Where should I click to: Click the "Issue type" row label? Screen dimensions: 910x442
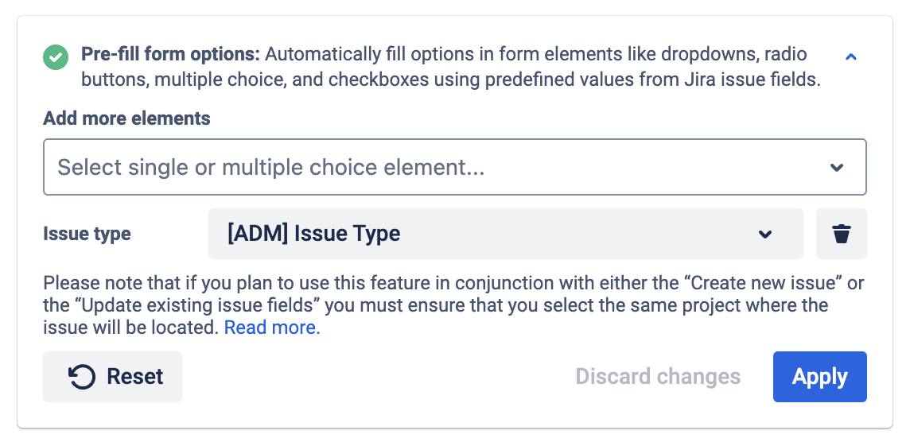pos(87,235)
